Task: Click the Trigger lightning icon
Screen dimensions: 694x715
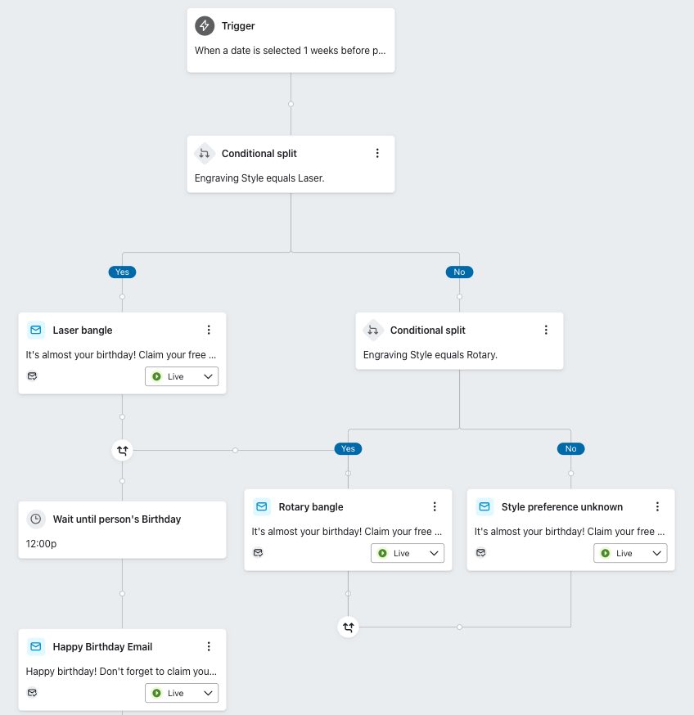Action: (x=205, y=25)
